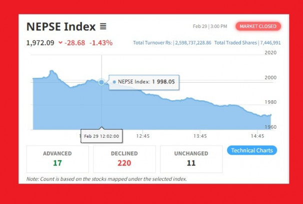Click the index value 1,972.09
303x204 pixels.
point(40,43)
